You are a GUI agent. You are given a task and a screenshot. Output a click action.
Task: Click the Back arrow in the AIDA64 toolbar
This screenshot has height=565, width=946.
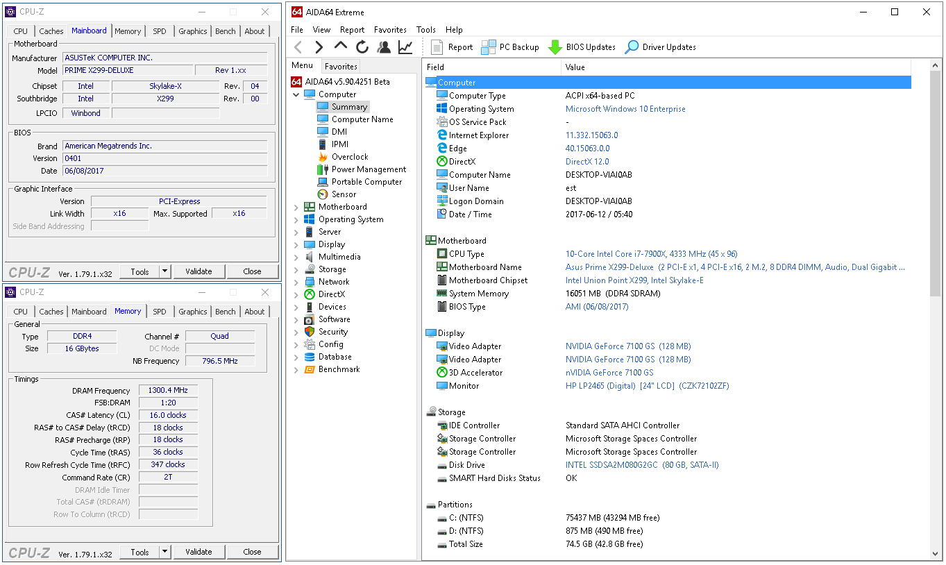[298, 47]
